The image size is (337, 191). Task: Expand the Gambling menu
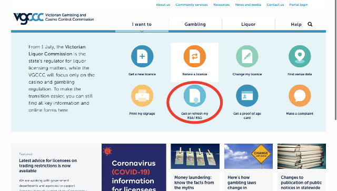[x=195, y=24]
